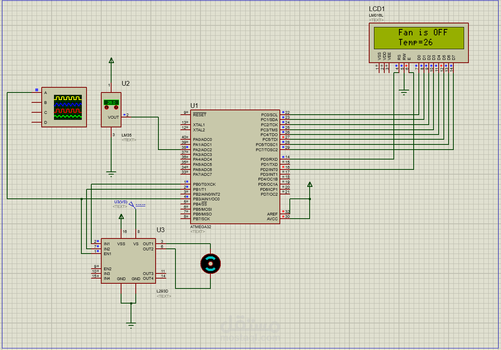Click the oscilloscope channel A label
Screen dimensions: 501x350
45,93
